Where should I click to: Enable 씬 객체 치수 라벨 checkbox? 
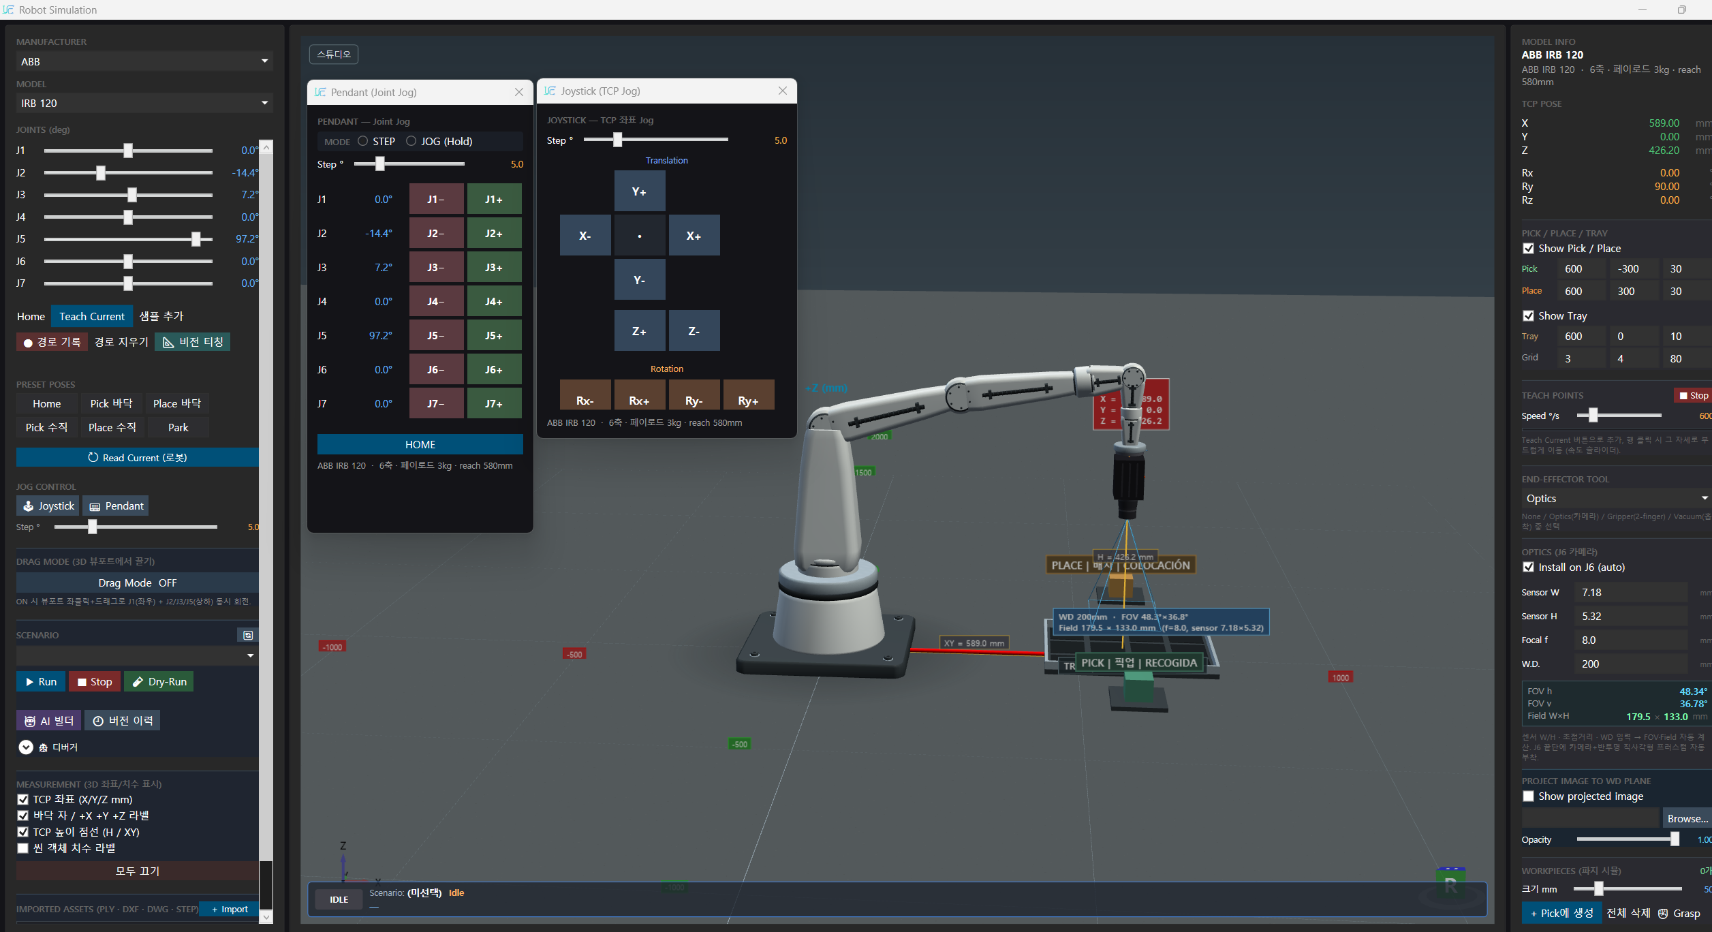pyautogui.click(x=23, y=848)
